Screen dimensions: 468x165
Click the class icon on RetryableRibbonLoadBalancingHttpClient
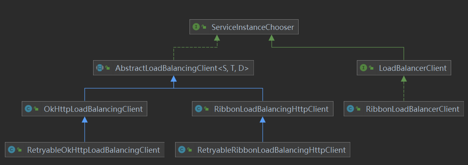tap(182, 149)
